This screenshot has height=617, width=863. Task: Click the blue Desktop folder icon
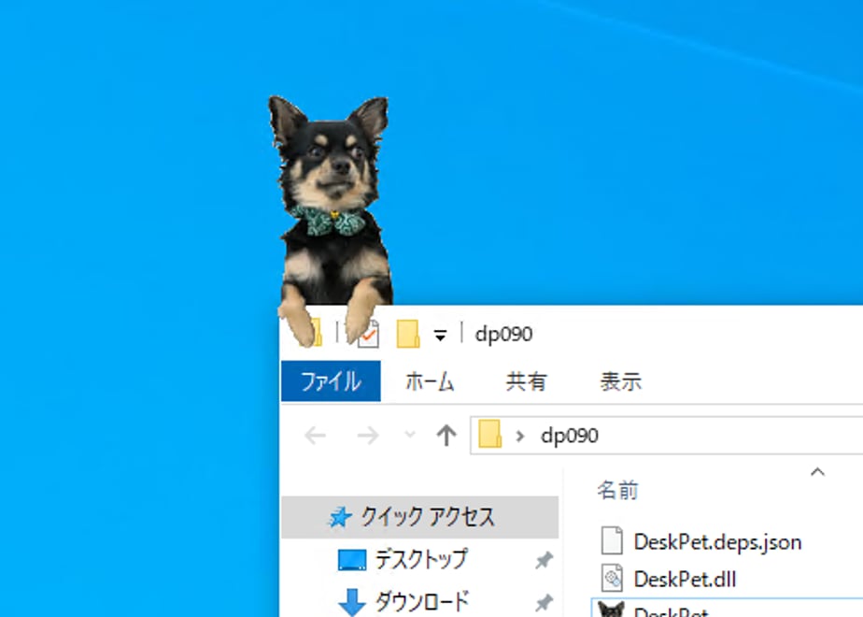point(352,560)
